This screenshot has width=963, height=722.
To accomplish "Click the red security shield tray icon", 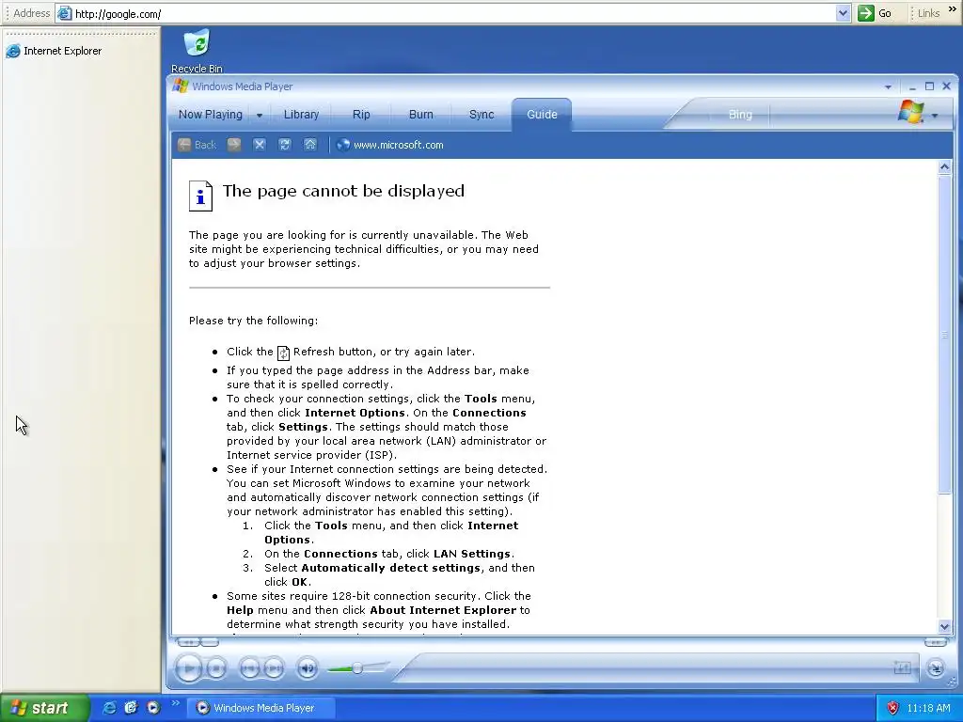I will [892, 708].
